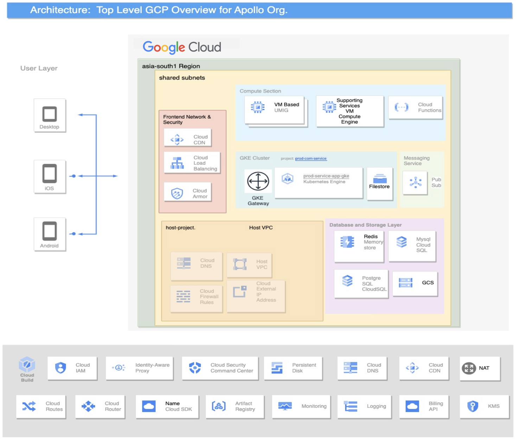Viewport: 517px width, 442px height.
Task: Select the NAT icon
Action: [469, 368]
